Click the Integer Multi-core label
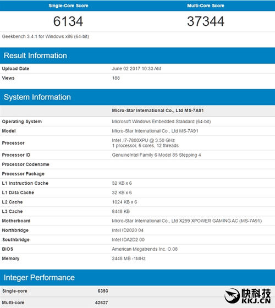The height and width of the screenshot is (308, 275). click(13, 302)
